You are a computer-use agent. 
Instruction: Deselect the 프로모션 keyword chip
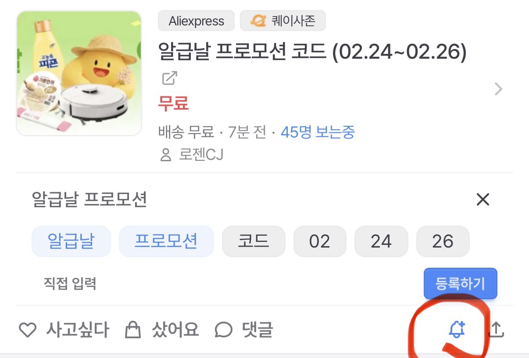coord(166,241)
